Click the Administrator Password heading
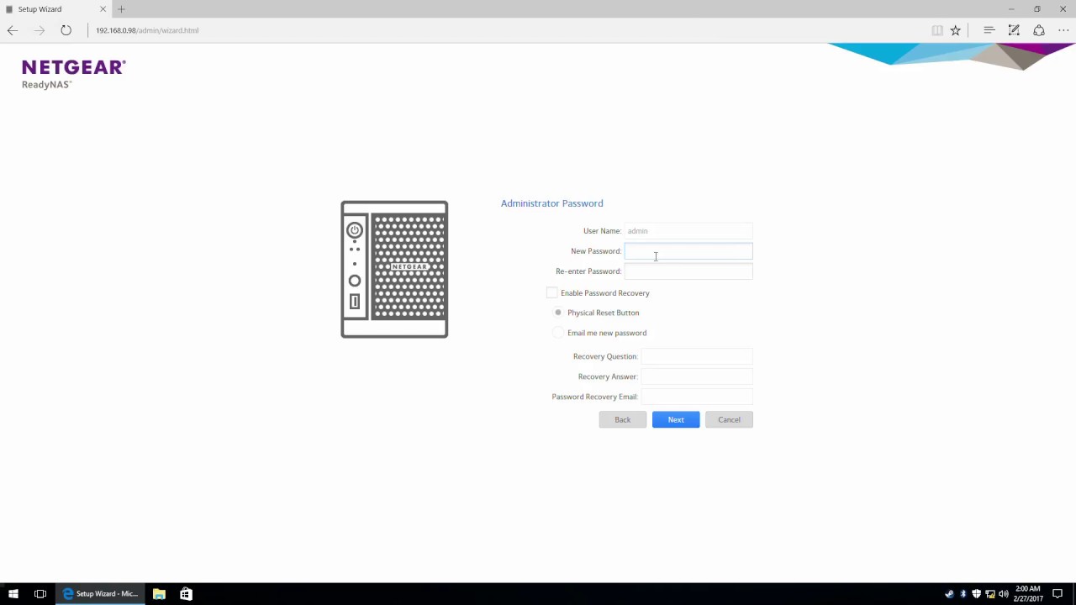Viewport: 1076px width, 605px height. tap(552, 203)
